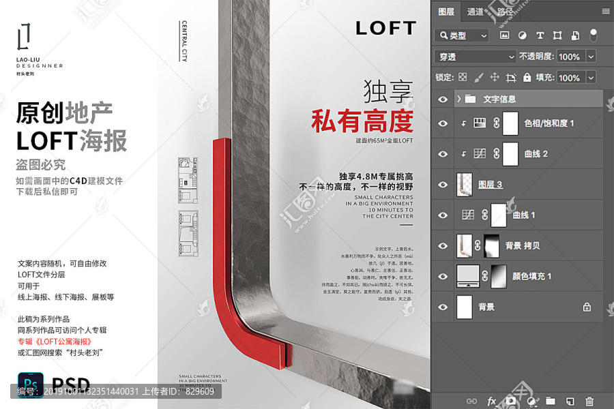
Task: Filter layers by pixel image icon
Action: pyautogui.click(x=504, y=35)
